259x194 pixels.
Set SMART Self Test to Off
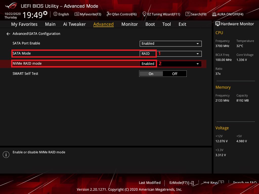(175, 74)
